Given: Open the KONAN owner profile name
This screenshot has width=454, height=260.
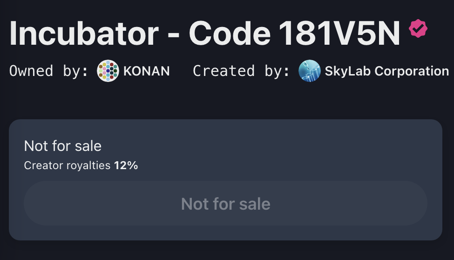Looking at the screenshot, I should tap(146, 71).
